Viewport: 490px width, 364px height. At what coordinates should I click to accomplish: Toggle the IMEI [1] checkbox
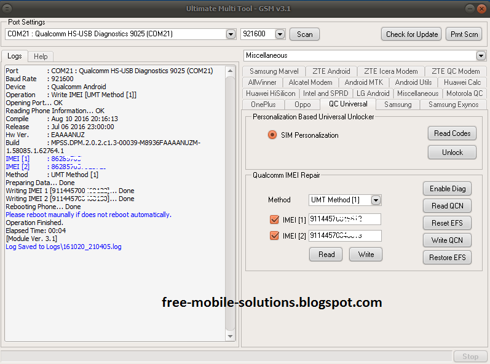274,220
